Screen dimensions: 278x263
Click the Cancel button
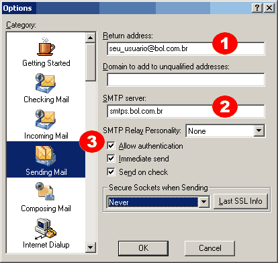point(210,248)
